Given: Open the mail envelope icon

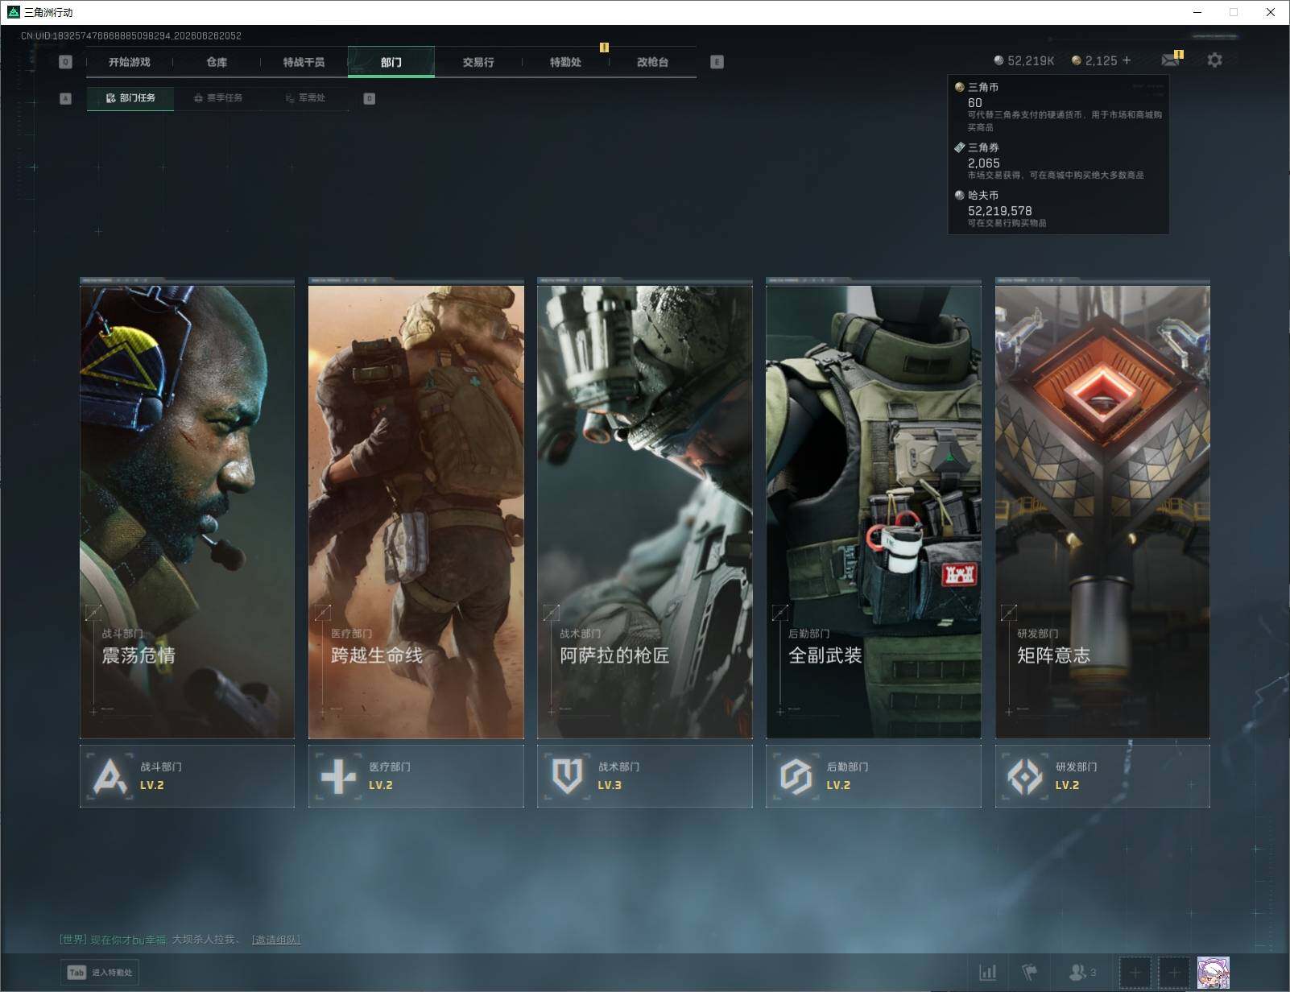Looking at the screenshot, I should point(1170,60).
